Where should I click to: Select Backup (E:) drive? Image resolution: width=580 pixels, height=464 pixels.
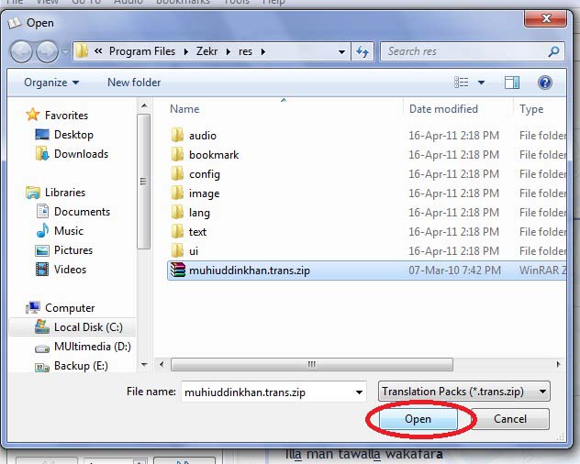(x=72, y=366)
